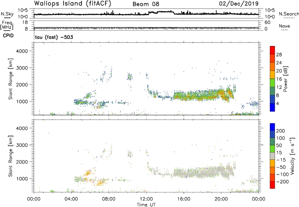Viewport: 299px width, 207px height.
Task: Click the strong backscatter band near 18:00 in power panel
Action: pyautogui.click(x=204, y=95)
